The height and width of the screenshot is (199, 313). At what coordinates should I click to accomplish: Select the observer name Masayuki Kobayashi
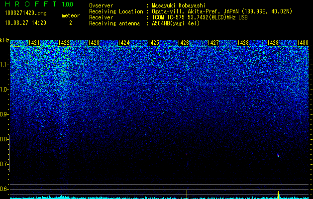(179, 5)
